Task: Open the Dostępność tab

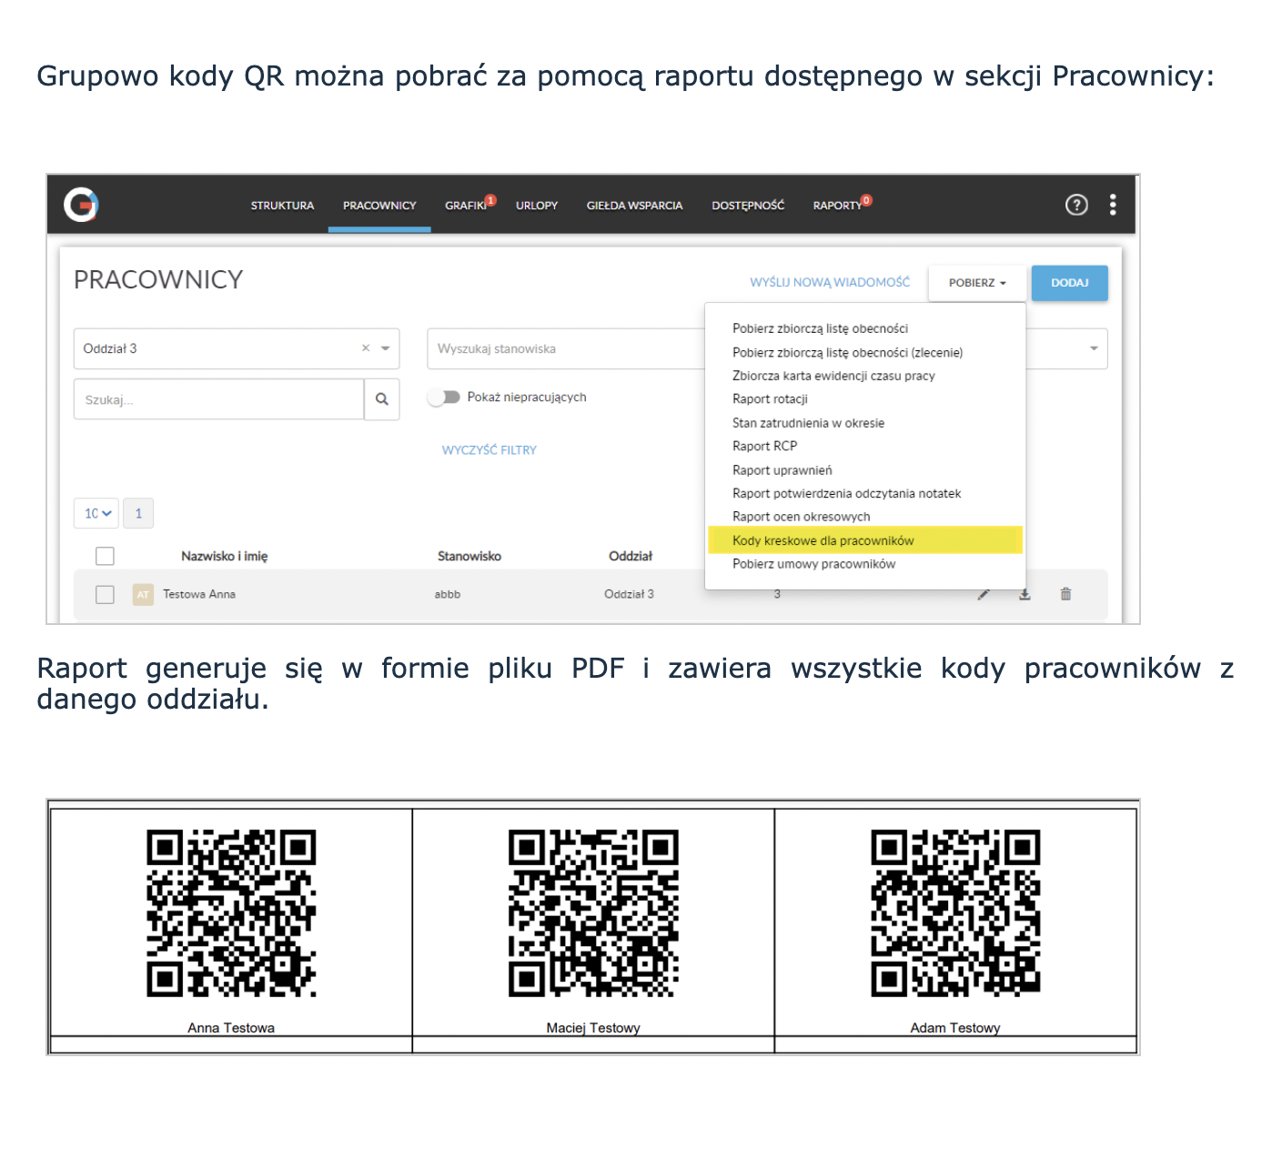Action: point(748,206)
